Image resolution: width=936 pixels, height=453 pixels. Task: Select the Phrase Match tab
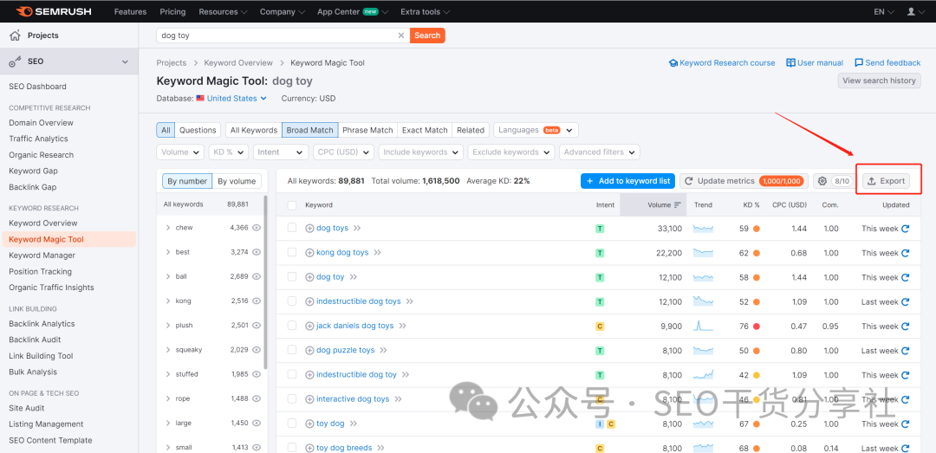point(367,130)
